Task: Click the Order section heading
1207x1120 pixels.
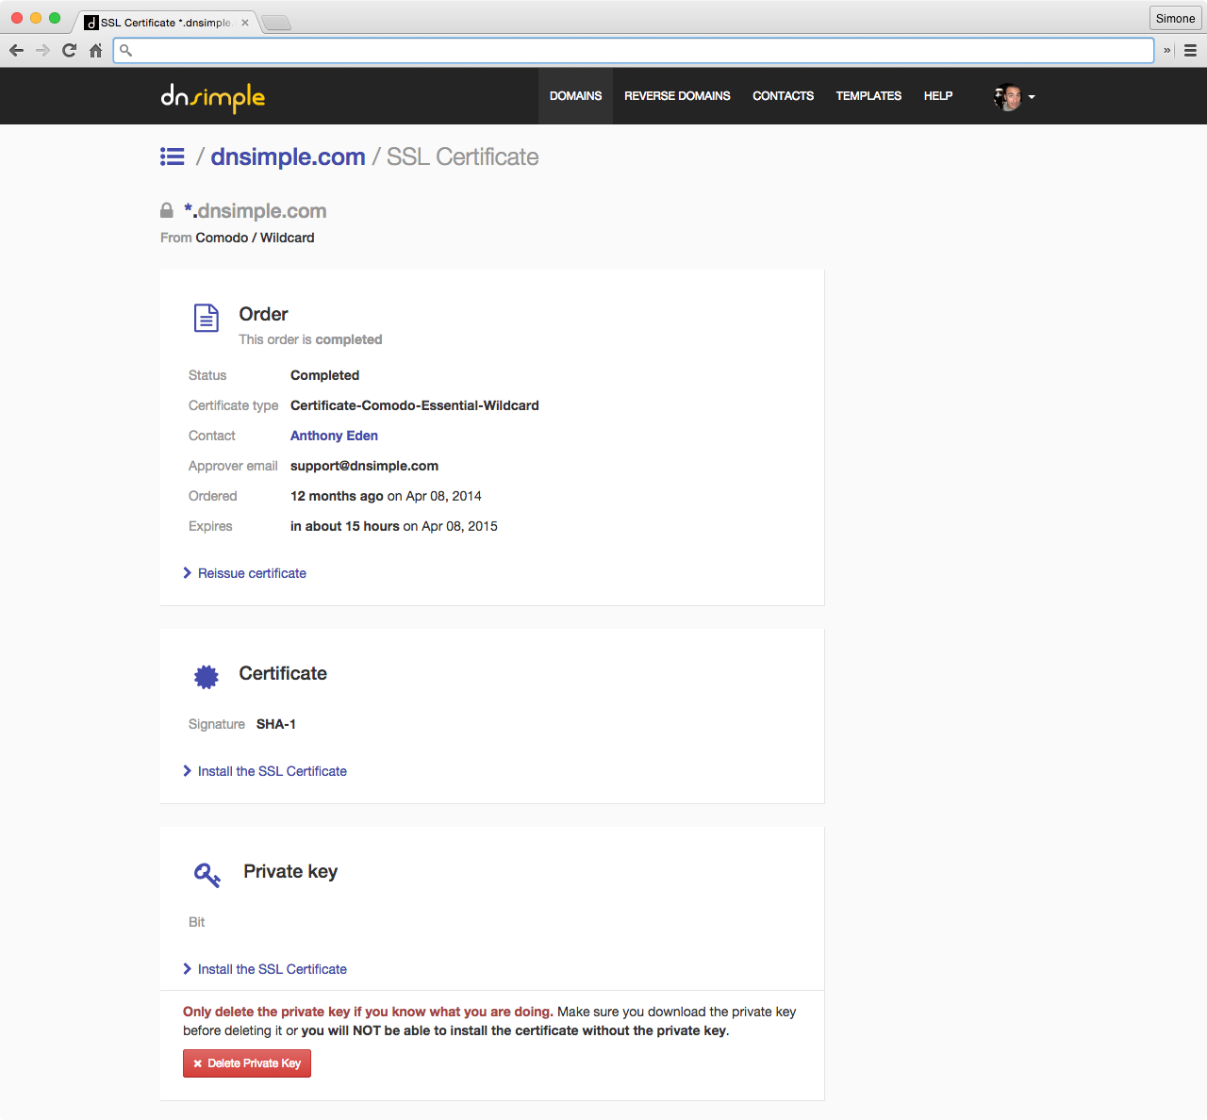Action: pos(263,314)
